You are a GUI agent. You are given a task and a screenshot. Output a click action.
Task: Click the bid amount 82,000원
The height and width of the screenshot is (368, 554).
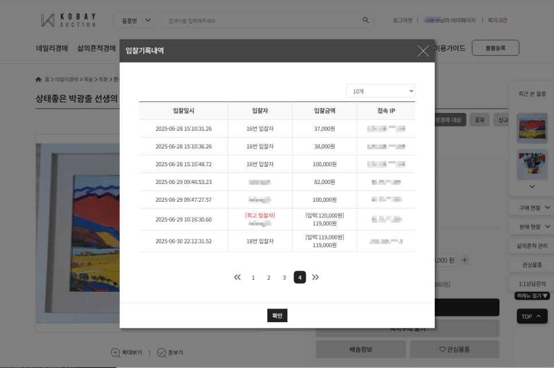[x=325, y=182]
